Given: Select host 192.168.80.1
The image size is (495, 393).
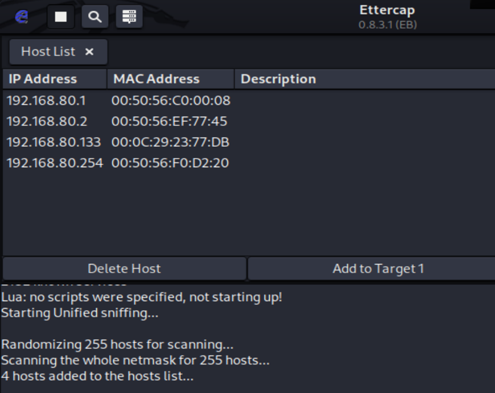Looking at the screenshot, I should (46, 101).
